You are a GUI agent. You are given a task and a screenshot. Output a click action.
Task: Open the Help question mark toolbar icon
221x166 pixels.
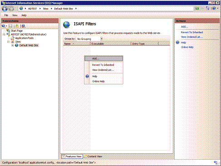(x=214, y=9)
